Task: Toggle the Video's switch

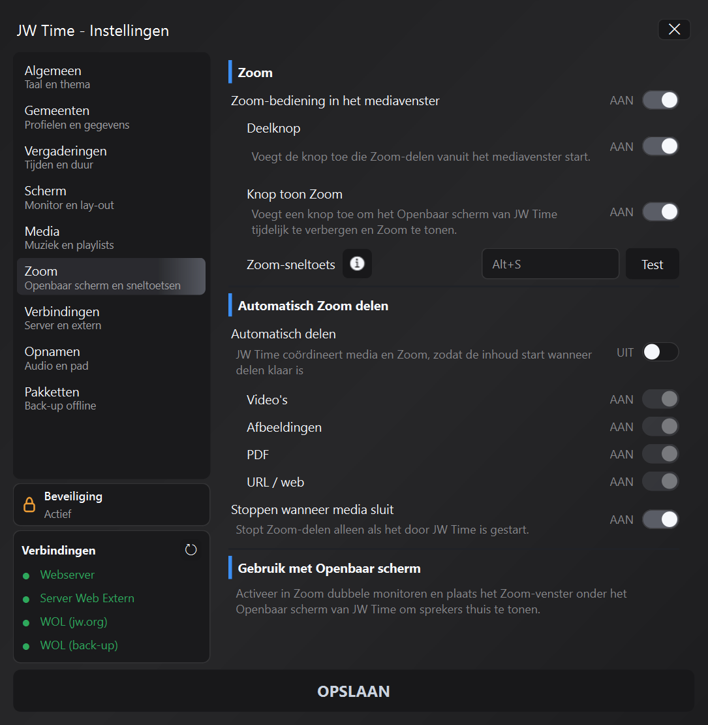Action: click(x=660, y=399)
